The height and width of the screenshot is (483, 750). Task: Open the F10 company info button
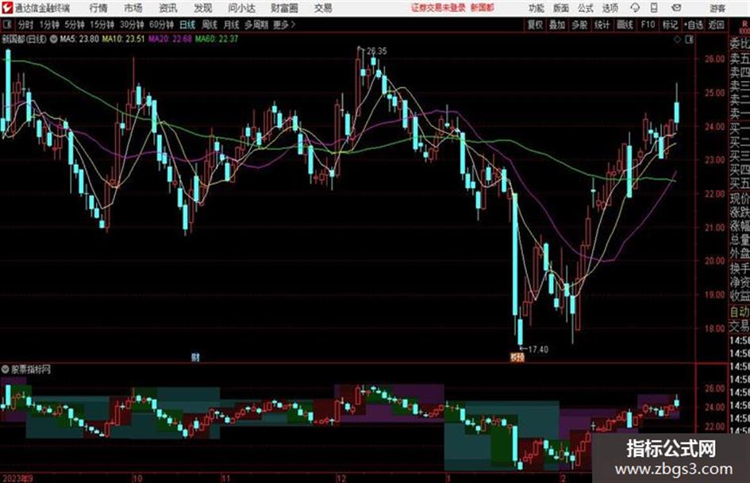(x=648, y=25)
